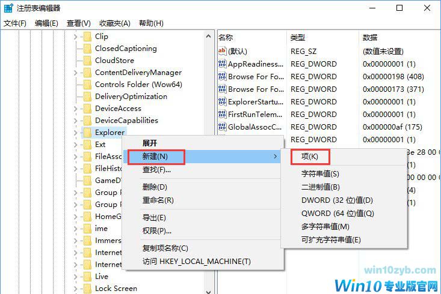Click the icon beside GlobalAssocC value
441x294 pixels.
click(x=222, y=127)
